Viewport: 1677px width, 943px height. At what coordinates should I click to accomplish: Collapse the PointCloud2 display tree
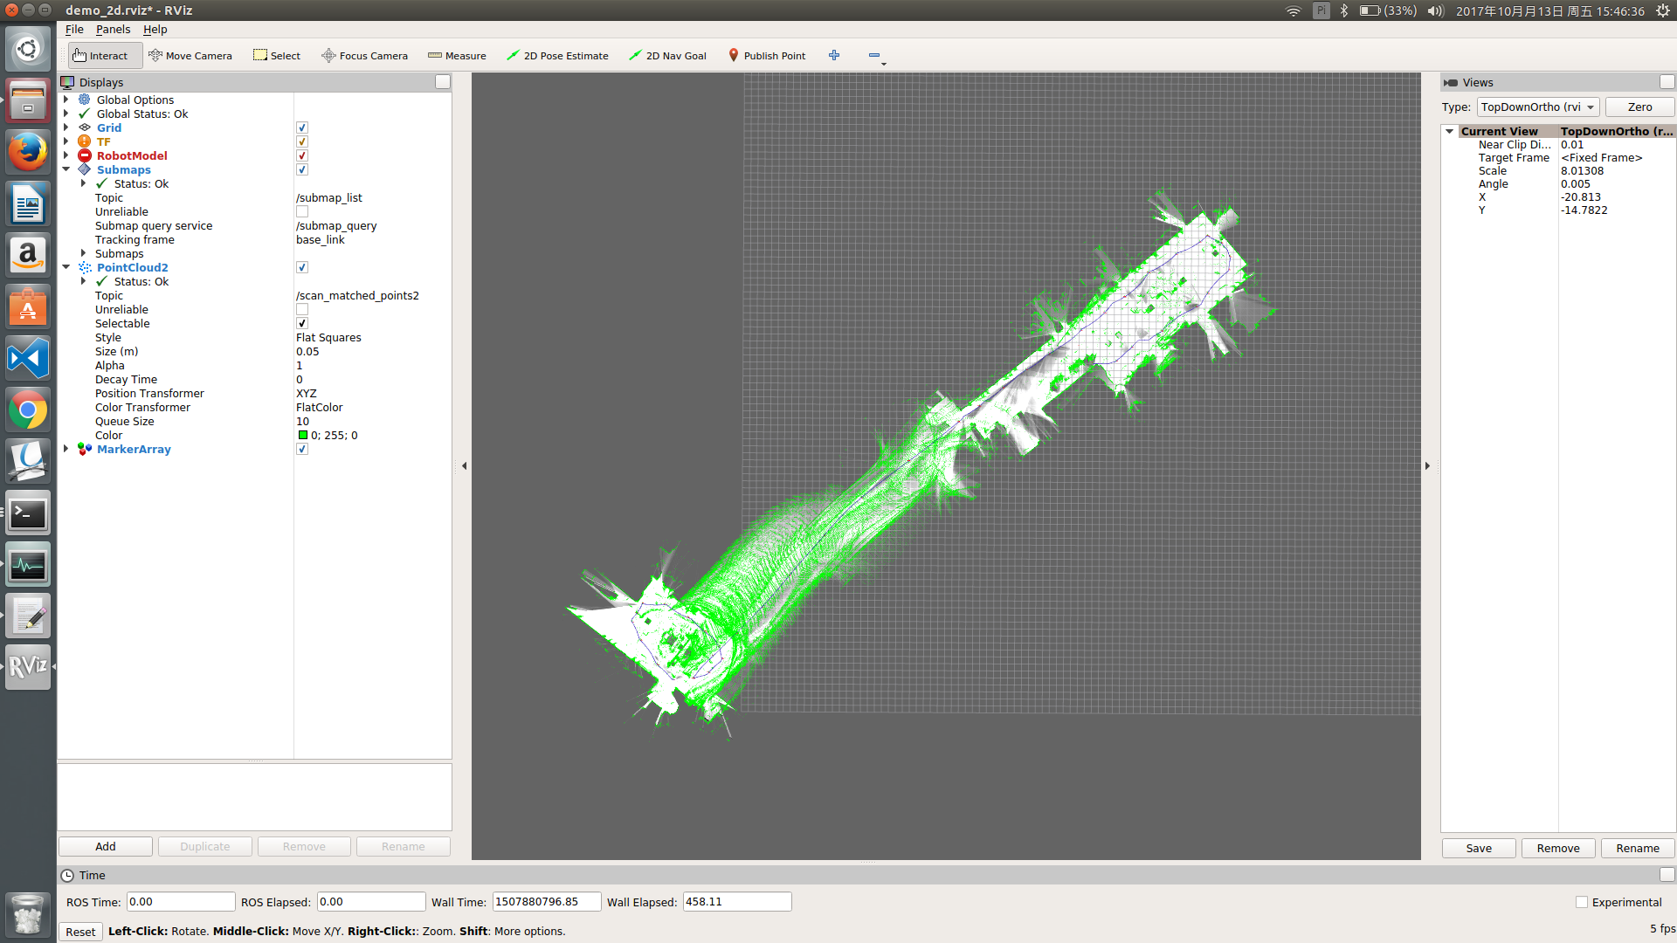(66, 267)
